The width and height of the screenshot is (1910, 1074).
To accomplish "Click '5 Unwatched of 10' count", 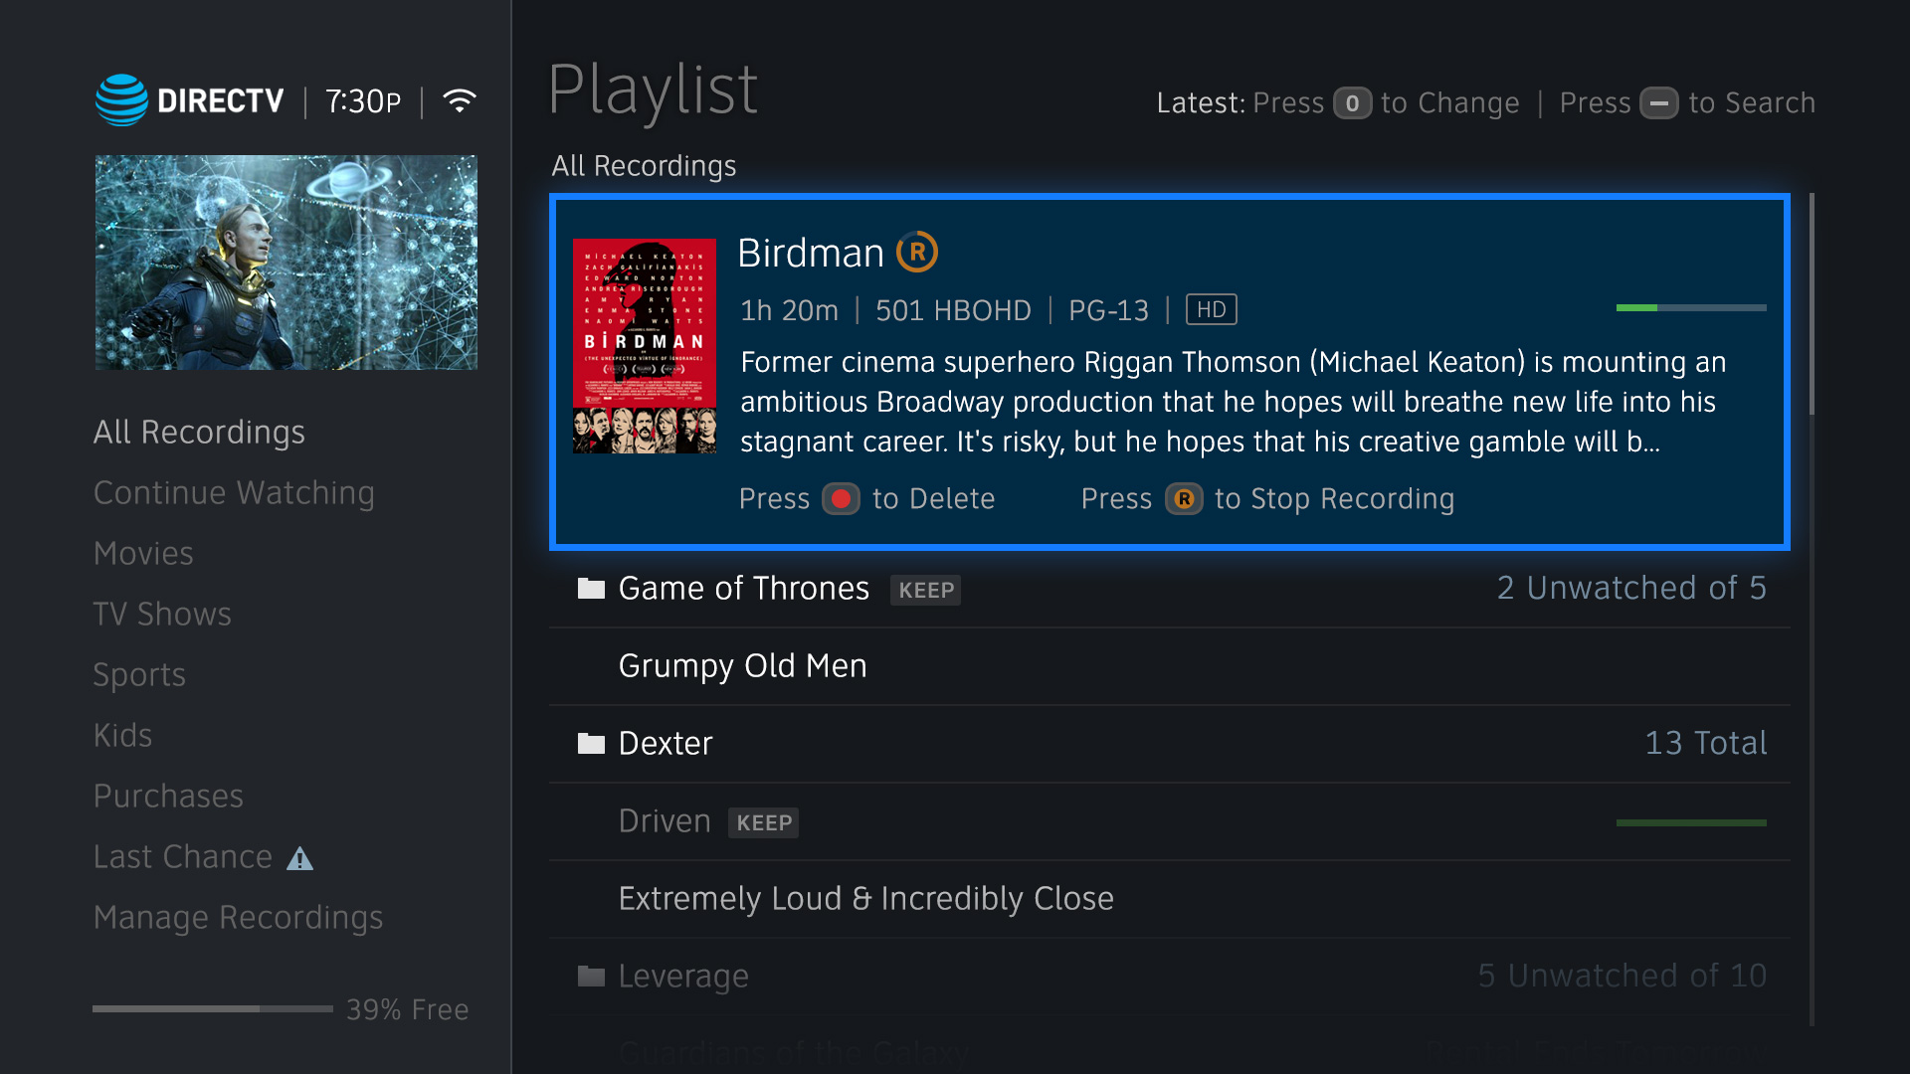I will point(1622,977).
